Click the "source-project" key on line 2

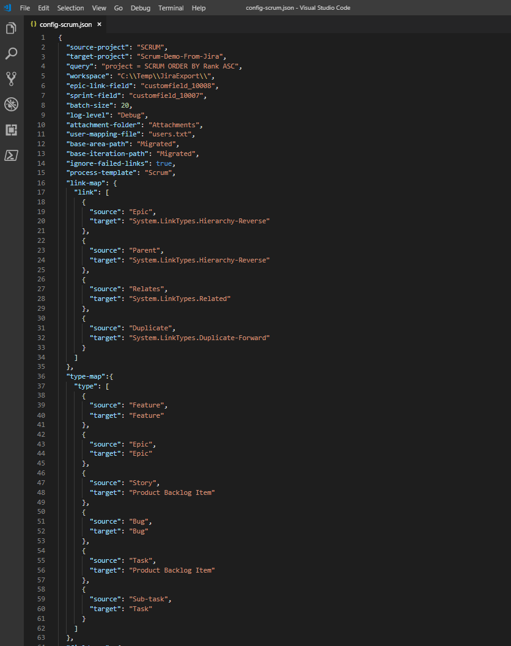pos(98,47)
